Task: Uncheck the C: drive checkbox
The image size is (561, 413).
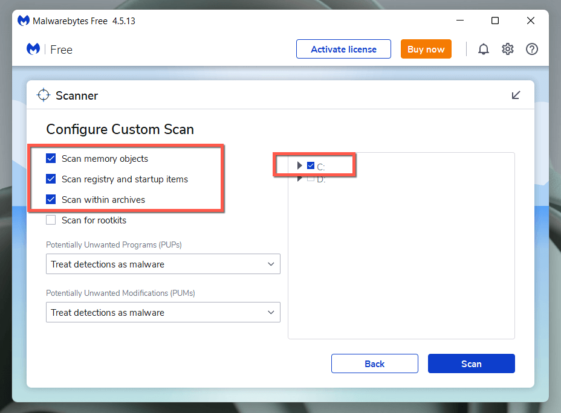Action: pyautogui.click(x=311, y=165)
